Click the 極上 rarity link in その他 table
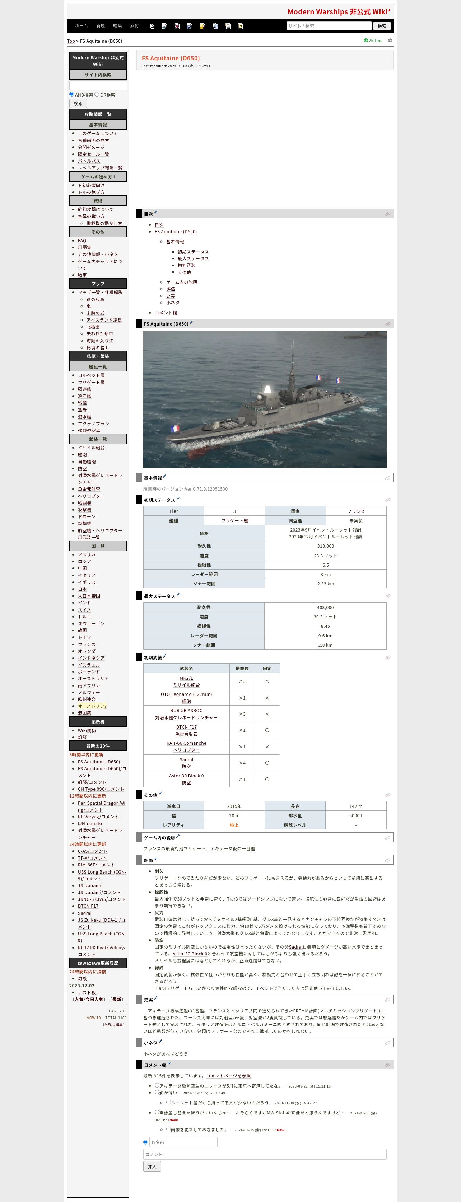The height and width of the screenshot is (1202, 461). click(234, 824)
